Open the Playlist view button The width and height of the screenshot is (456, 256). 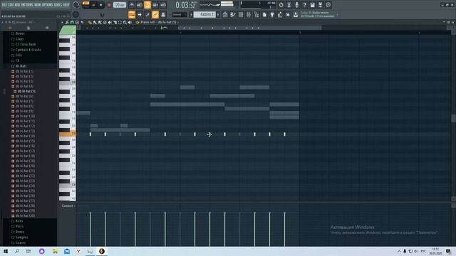225,14
